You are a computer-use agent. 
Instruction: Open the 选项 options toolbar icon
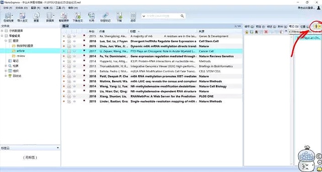click(133, 16)
